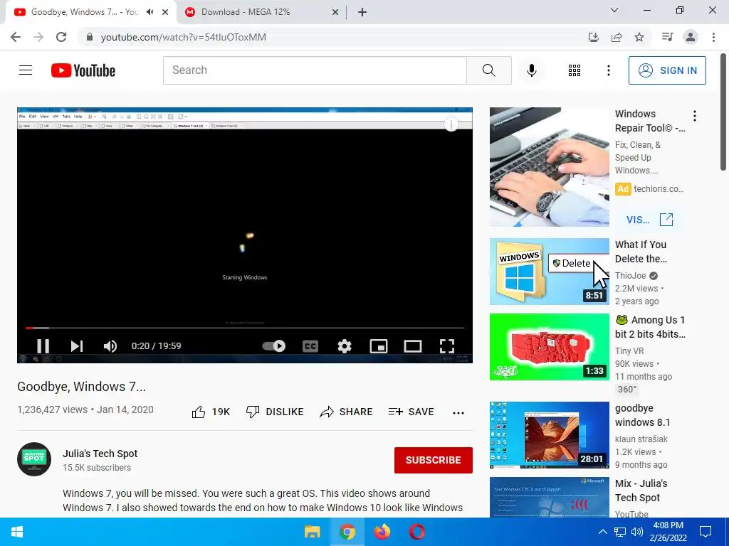
Task: Switch to theater mode
Action: click(x=413, y=346)
